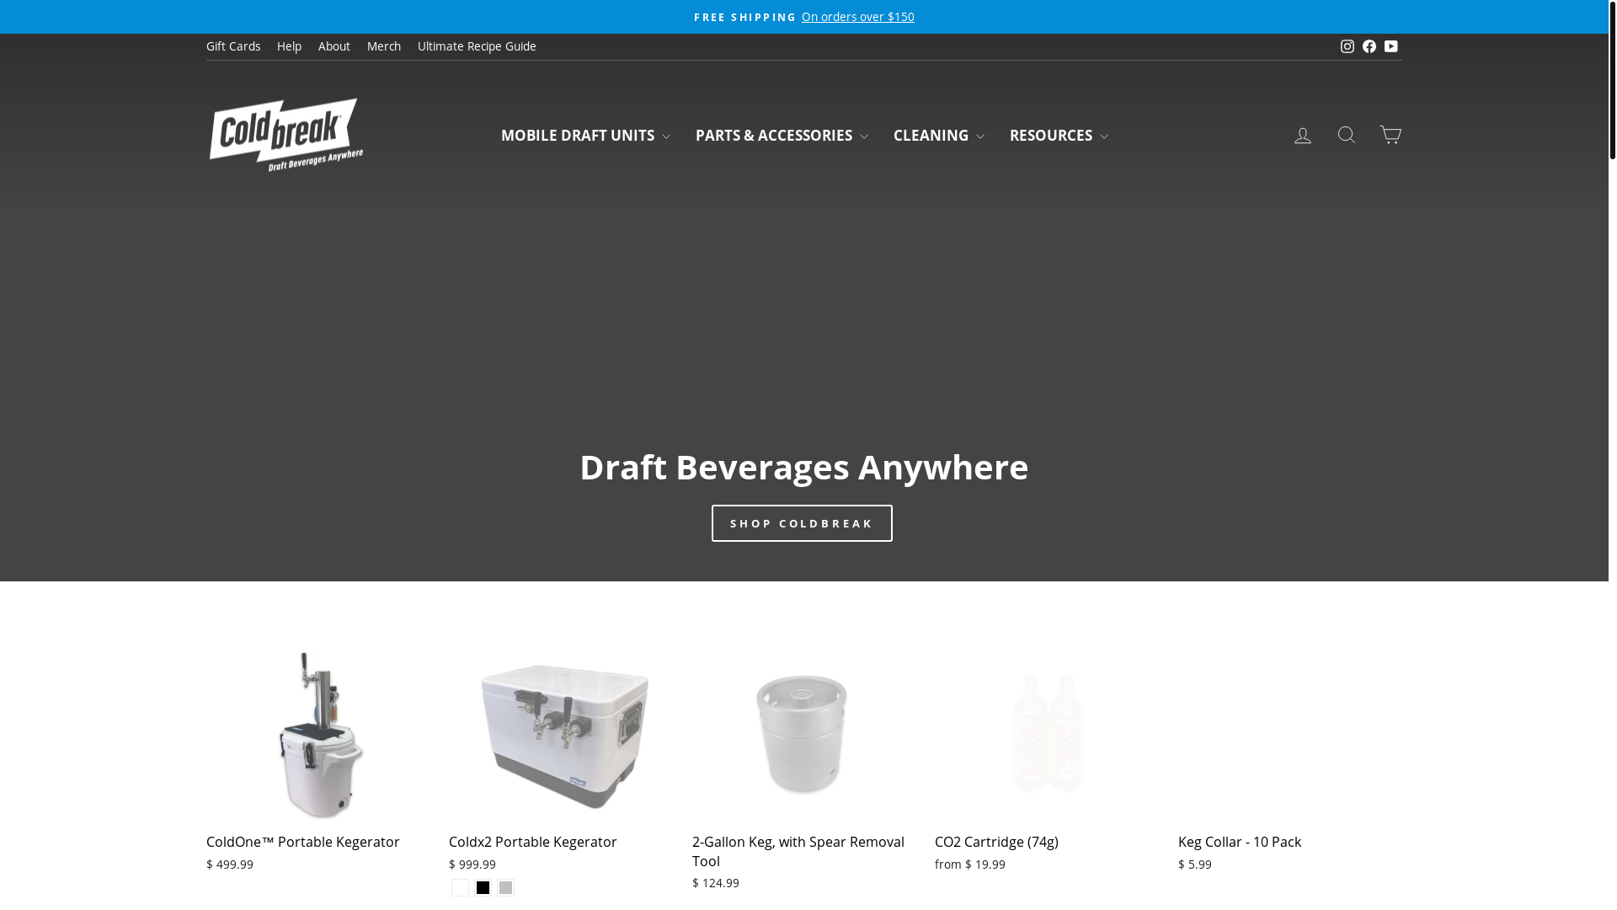
Task: Select white color swatch for Coldx2
Action: coord(460,887)
